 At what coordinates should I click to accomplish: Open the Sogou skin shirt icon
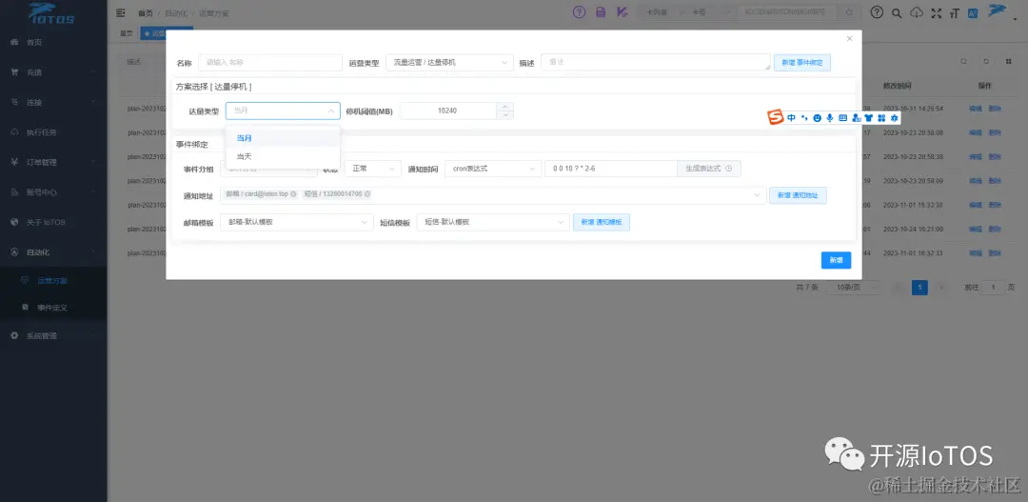(869, 118)
